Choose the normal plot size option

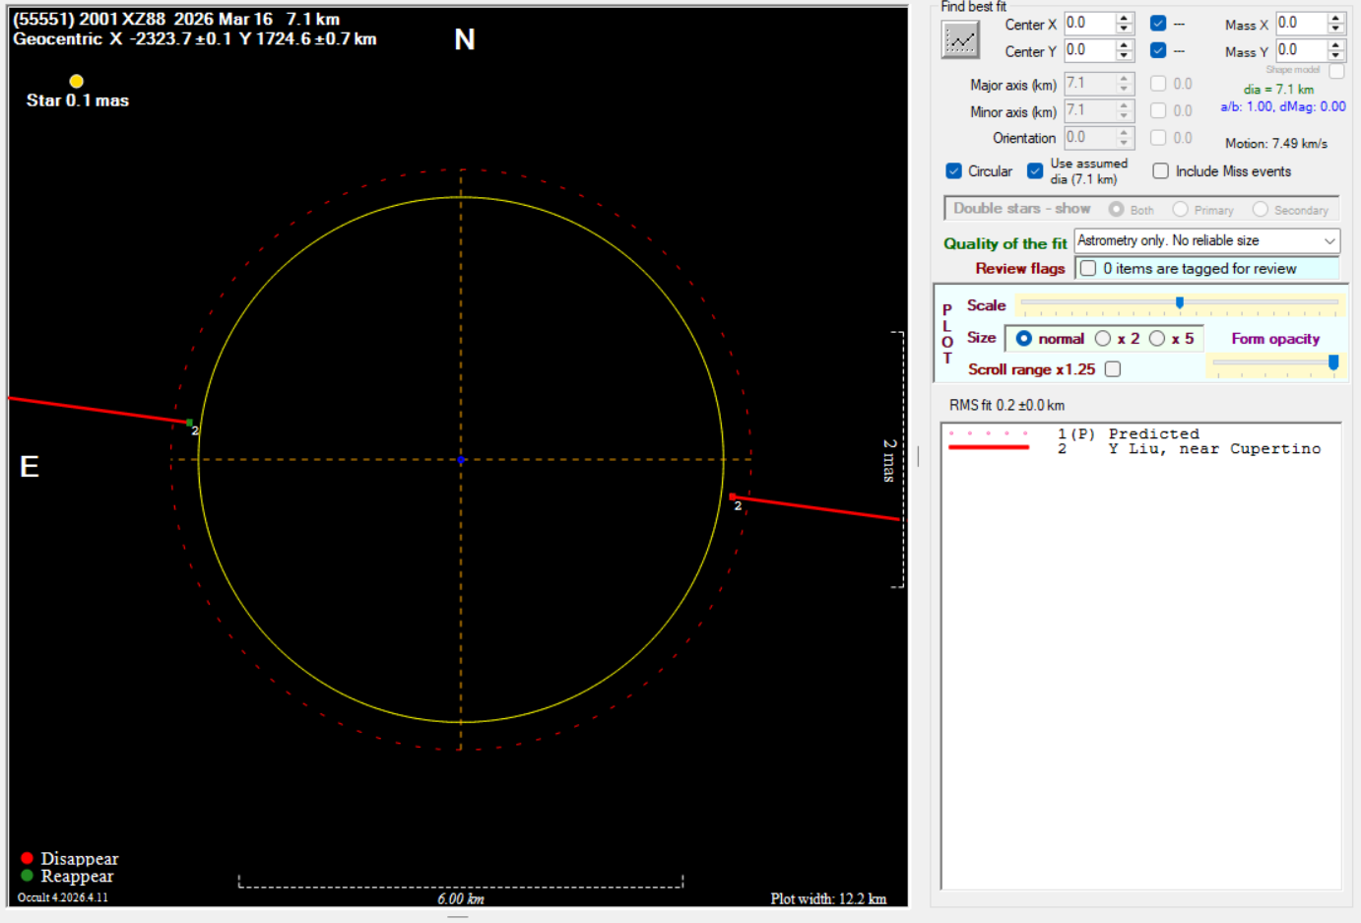(x=1024, y=339)
